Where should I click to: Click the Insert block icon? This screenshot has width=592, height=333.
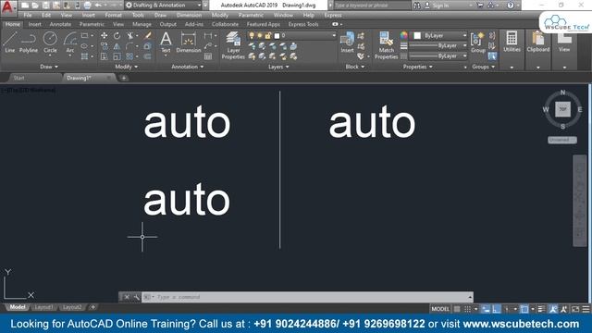pos(347,42)
